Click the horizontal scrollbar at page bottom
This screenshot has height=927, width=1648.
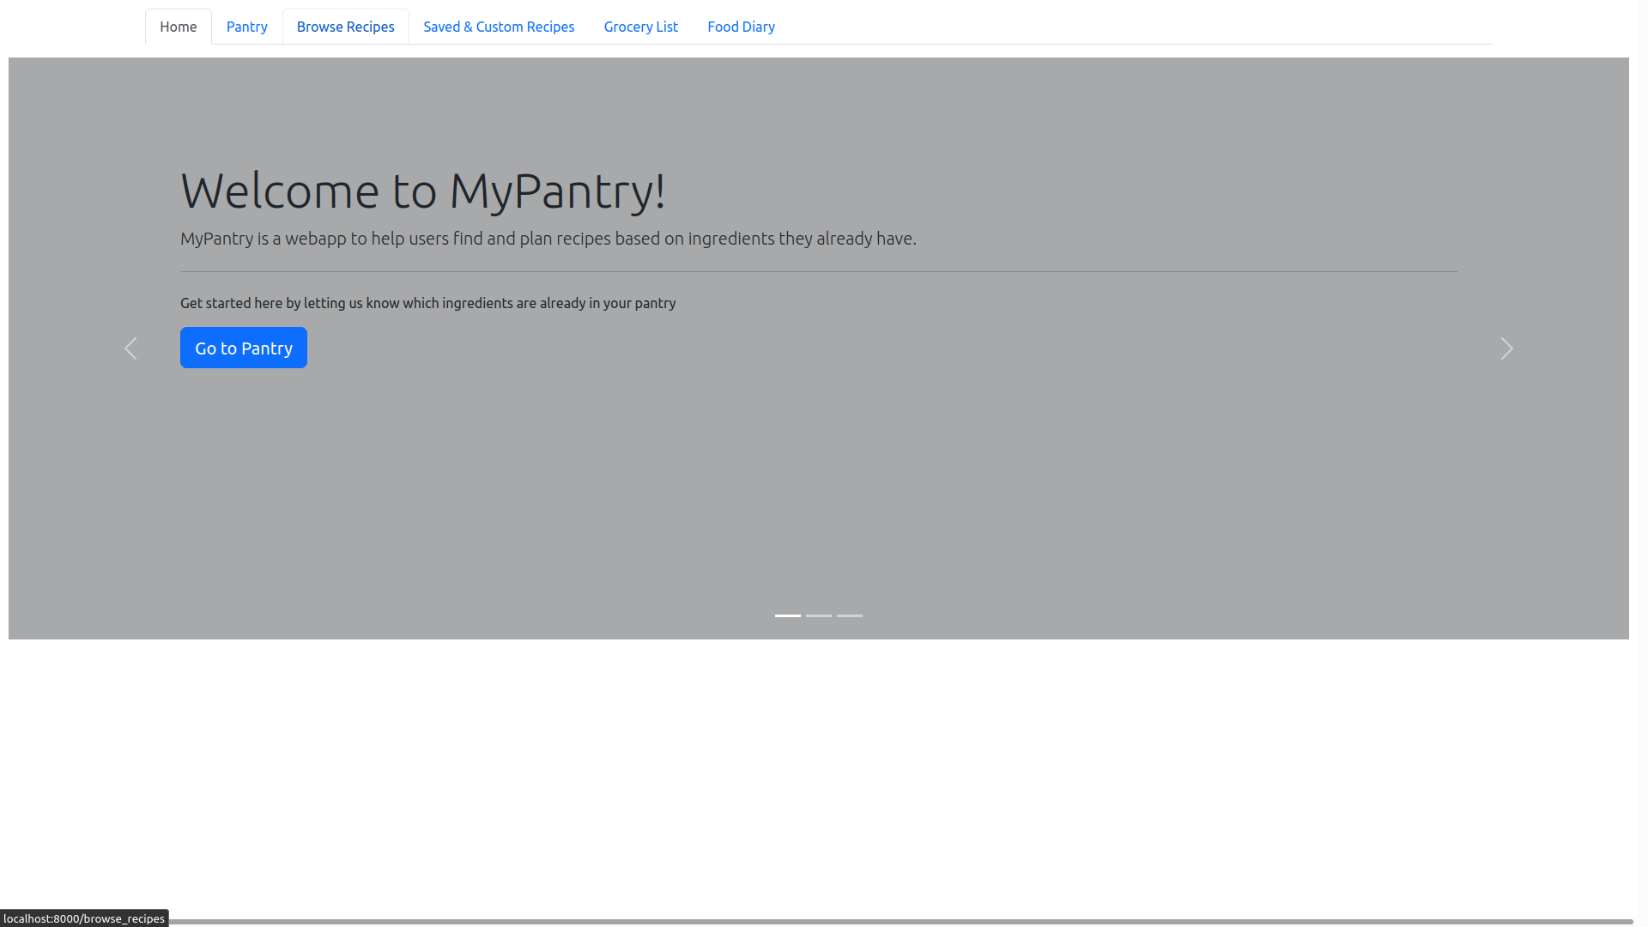pyautogui.click(x=901, y=922)
